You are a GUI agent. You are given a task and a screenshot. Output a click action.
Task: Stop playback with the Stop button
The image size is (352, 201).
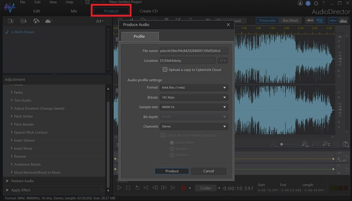[x=128, y=188]
